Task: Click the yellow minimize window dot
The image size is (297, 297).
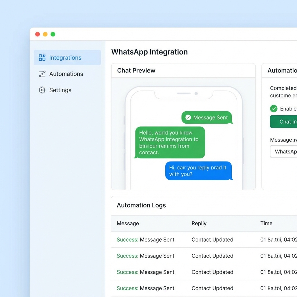Action: pyautogui.click(x=45, y=34)
